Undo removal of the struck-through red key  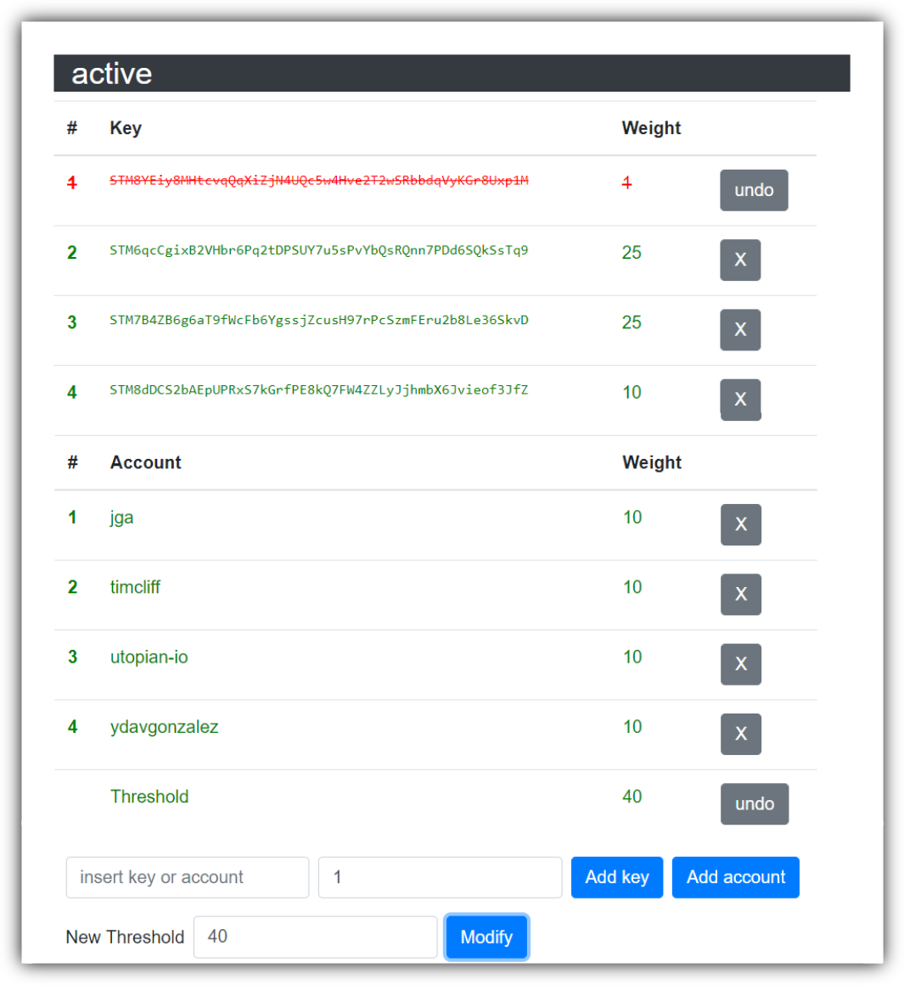754,190
